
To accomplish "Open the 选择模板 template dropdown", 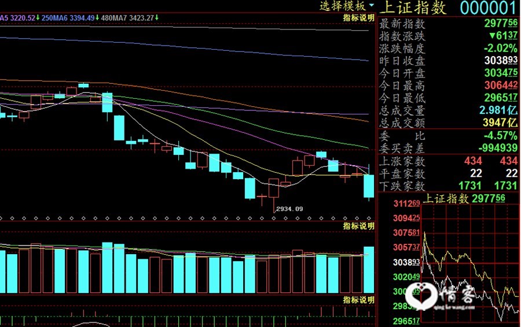I will click(x=347, y=6).
